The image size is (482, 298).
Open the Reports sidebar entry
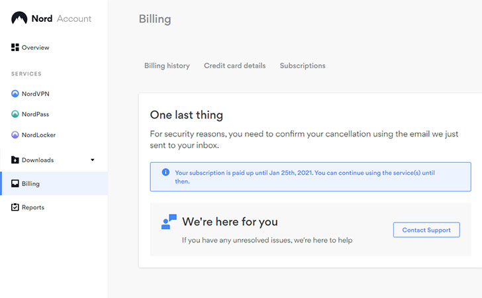(x=28, y=207)
